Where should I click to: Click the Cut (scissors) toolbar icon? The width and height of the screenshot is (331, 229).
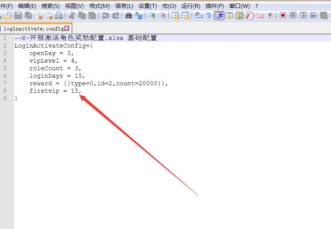click(x=72, y=15)
